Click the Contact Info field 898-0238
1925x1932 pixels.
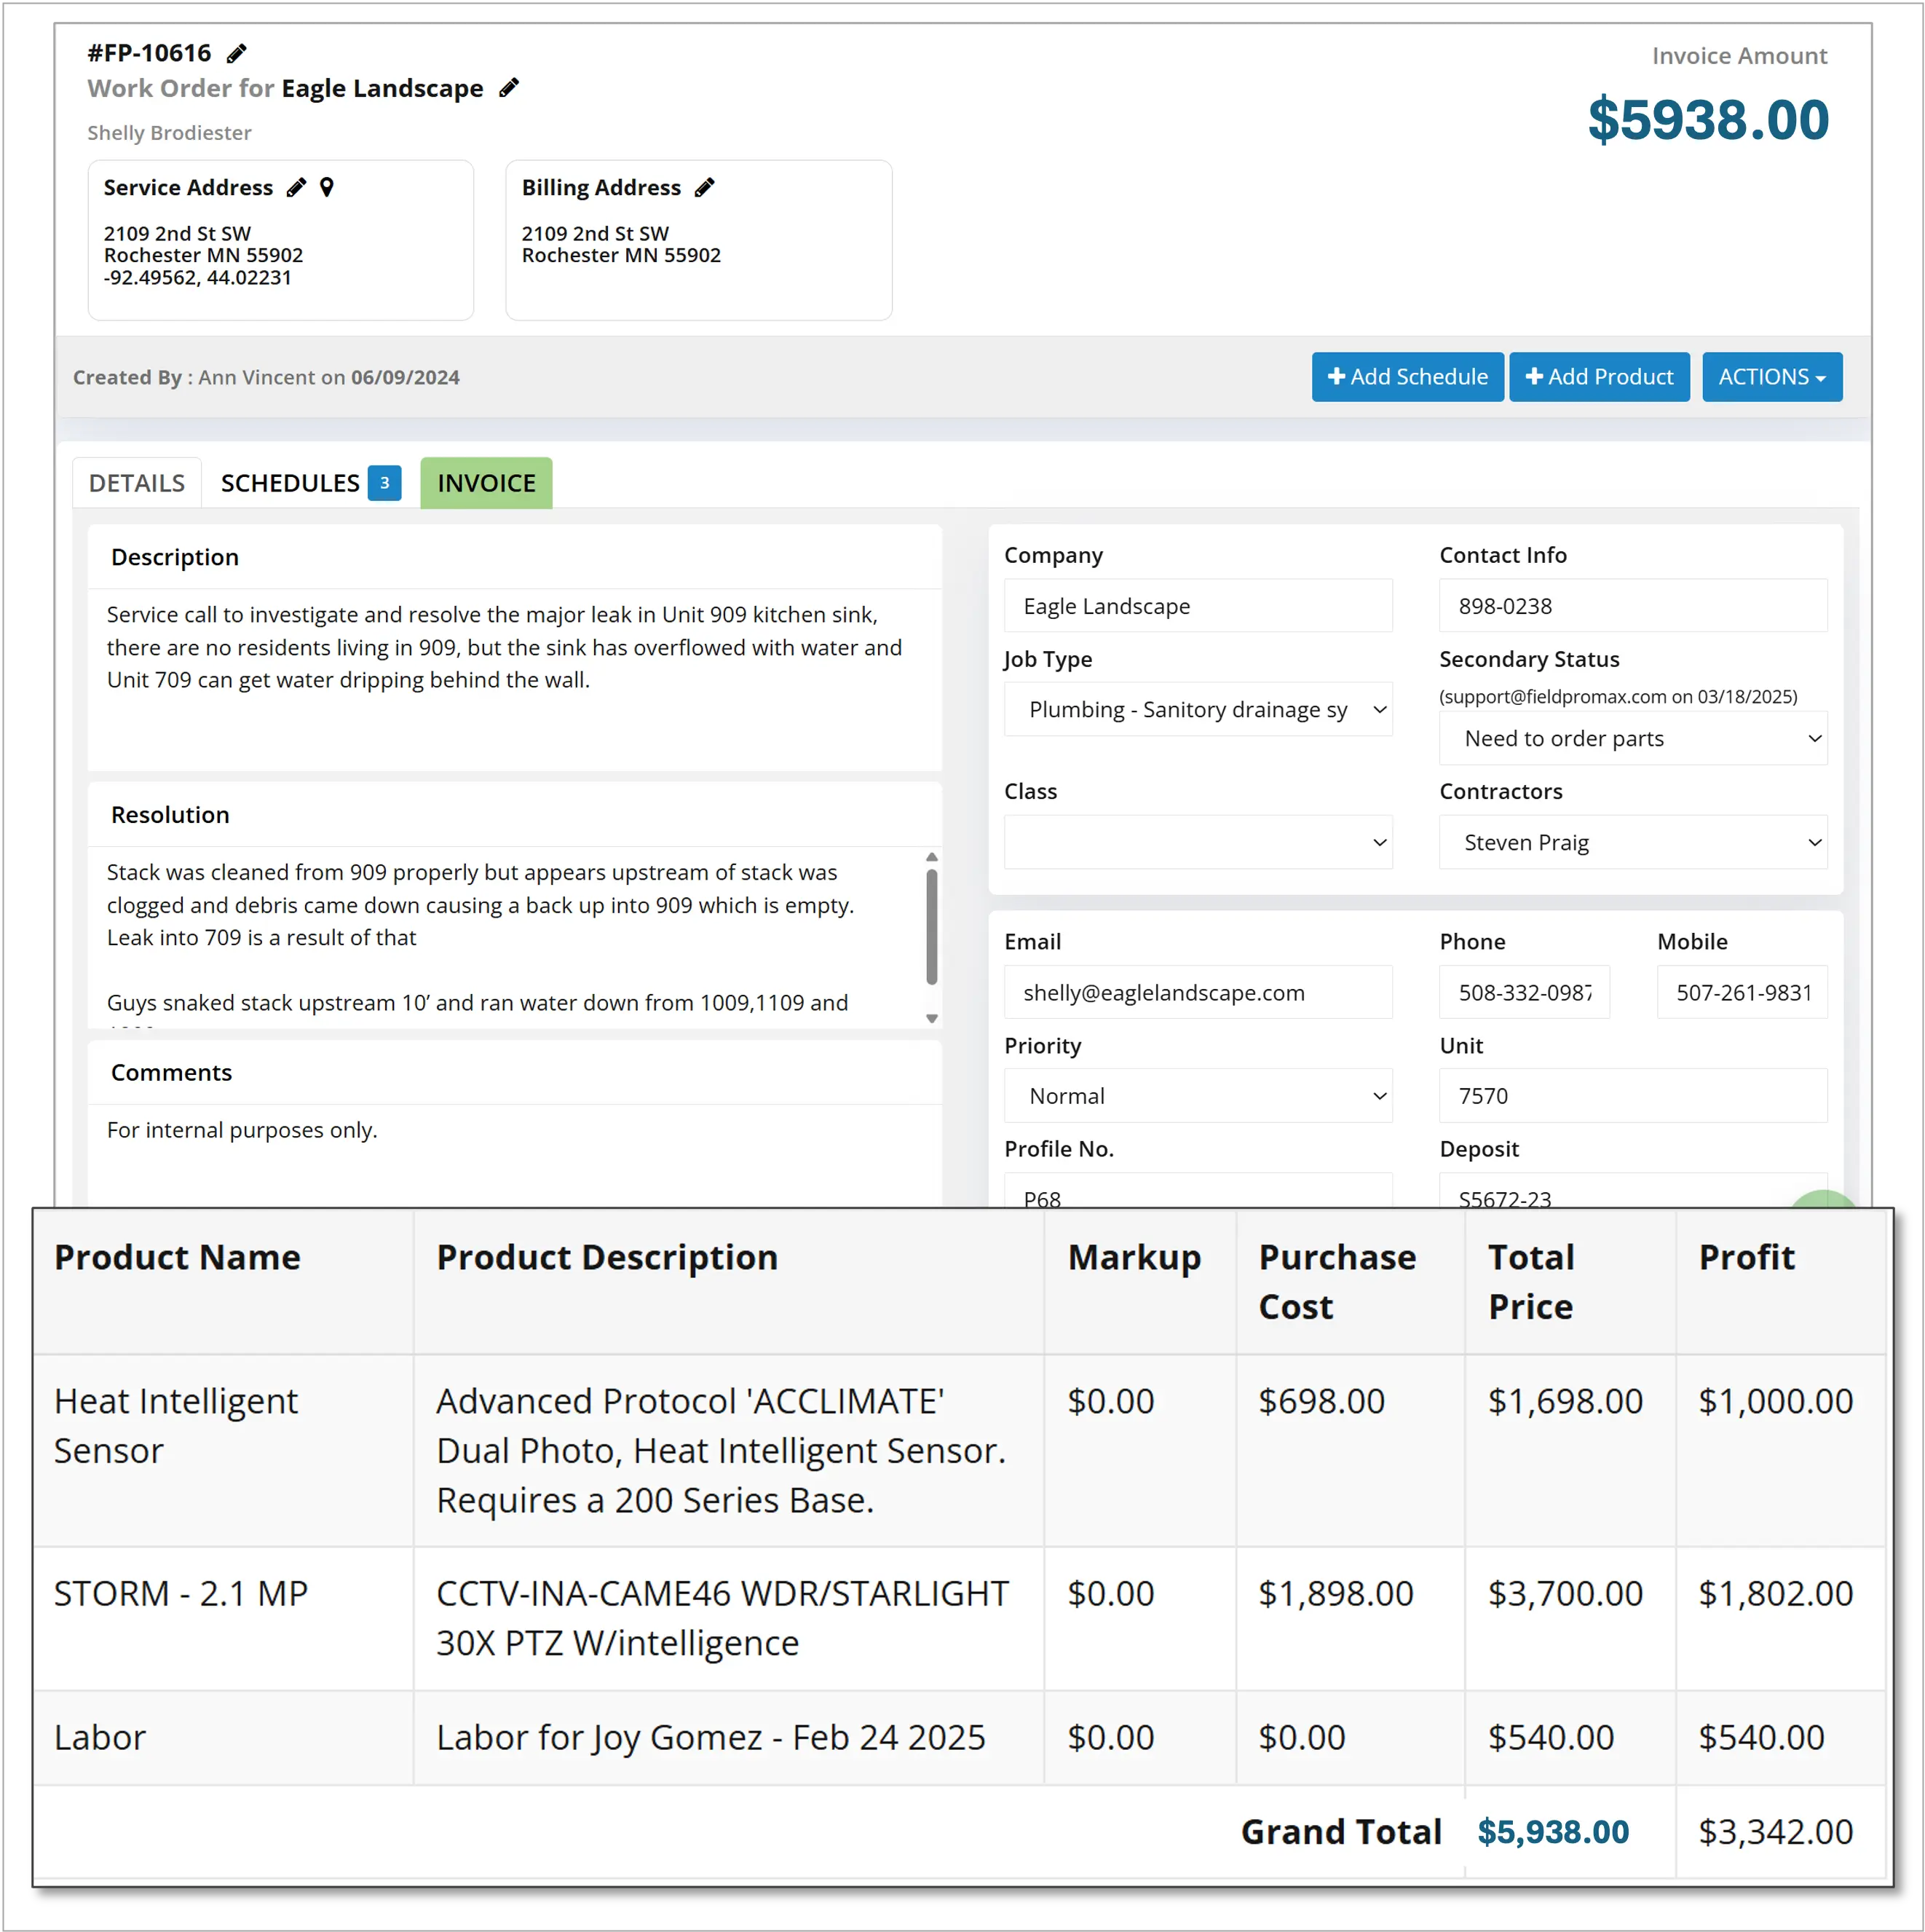1633,606
